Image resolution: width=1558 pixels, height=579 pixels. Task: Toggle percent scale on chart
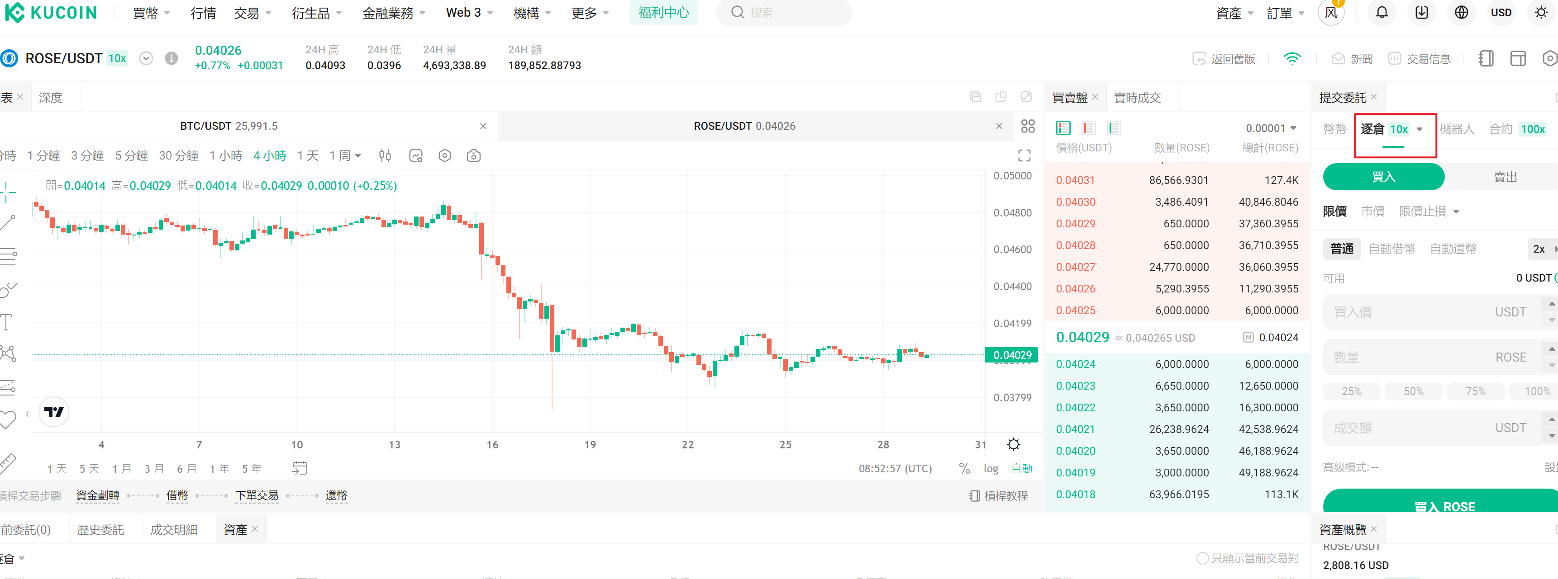[x=965, y=468]
